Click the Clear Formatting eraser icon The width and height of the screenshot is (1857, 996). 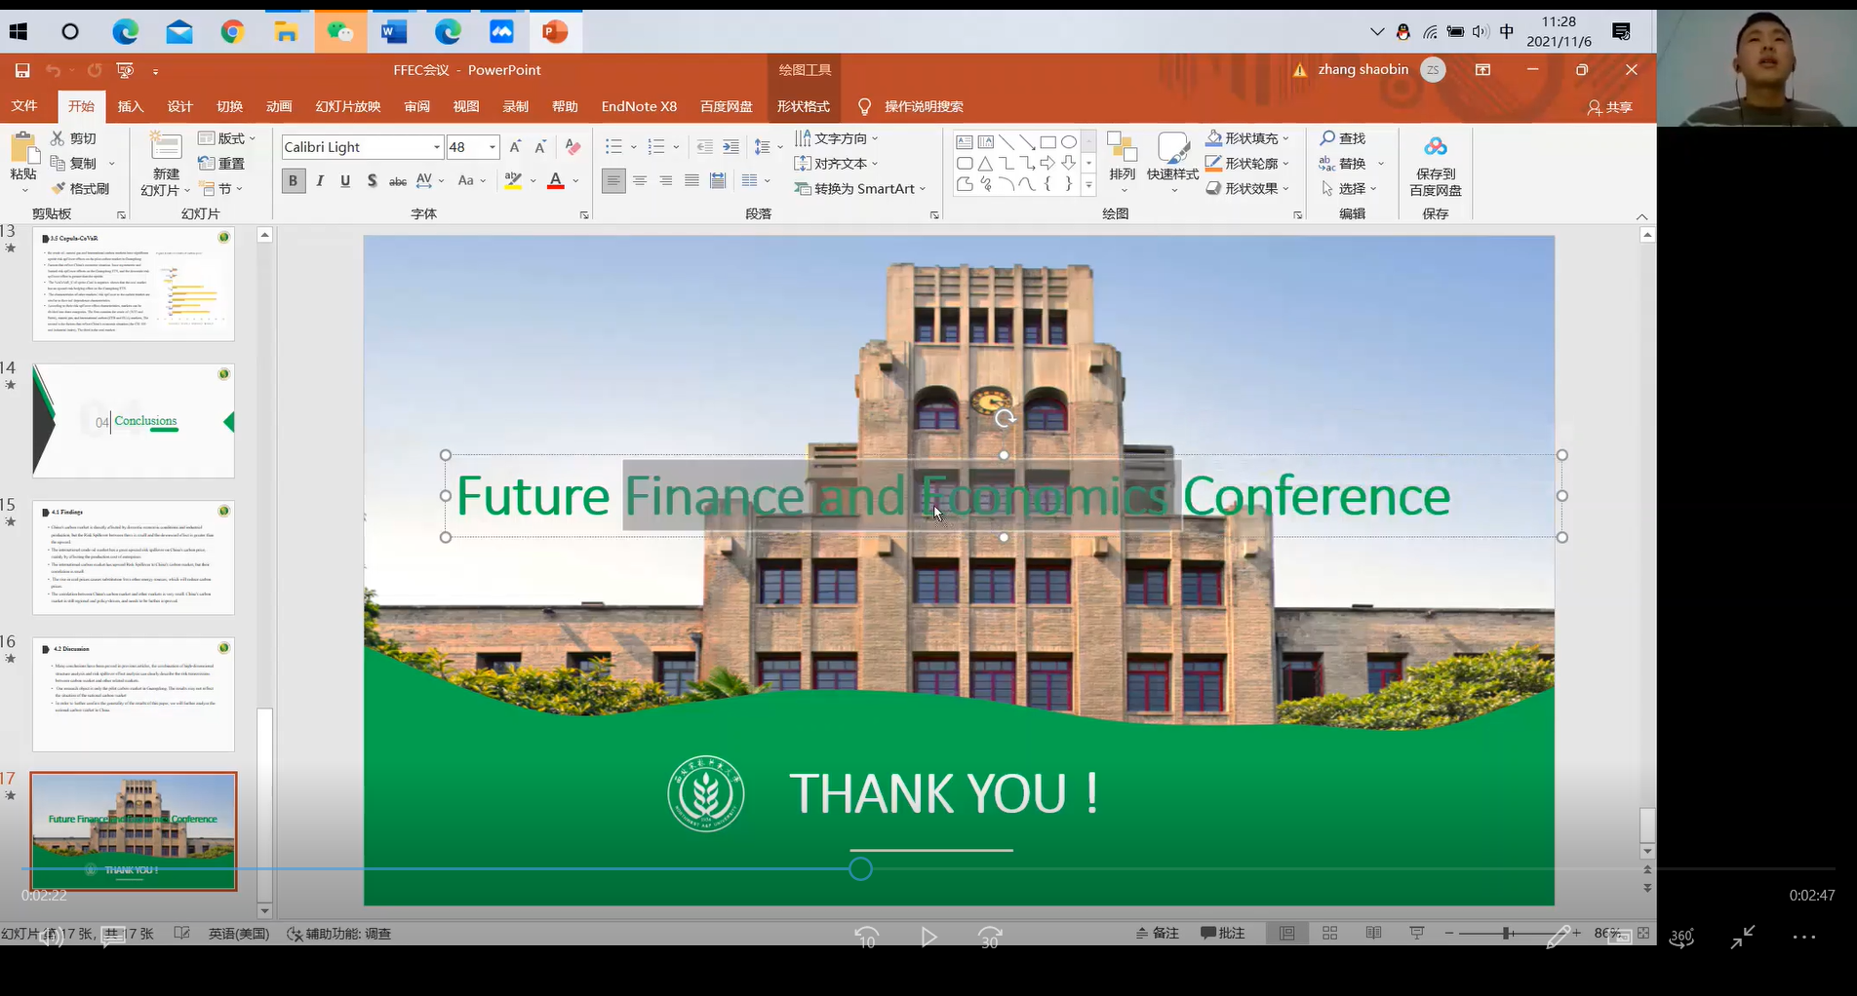pyautogui.click(x=573, y=147)
